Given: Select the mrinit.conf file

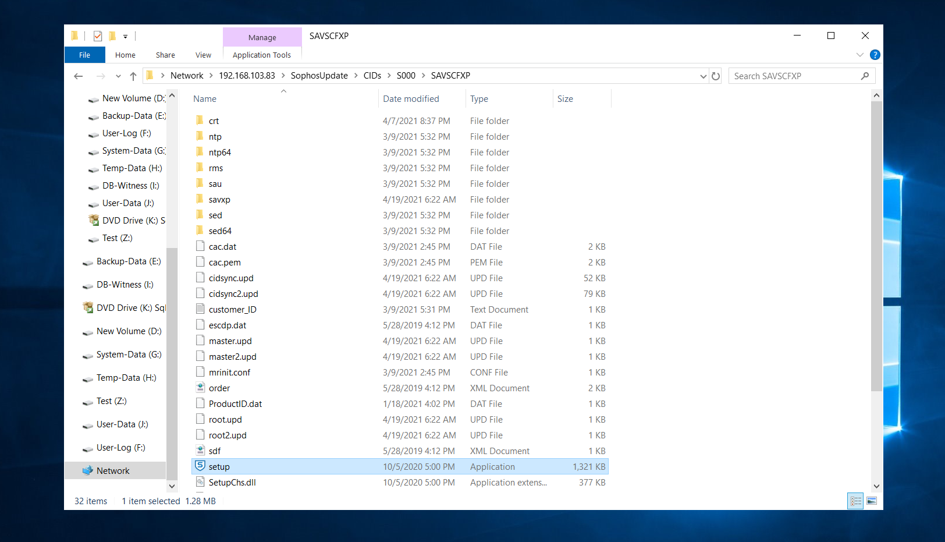Looking at the screenshot, I should point(229,373).
